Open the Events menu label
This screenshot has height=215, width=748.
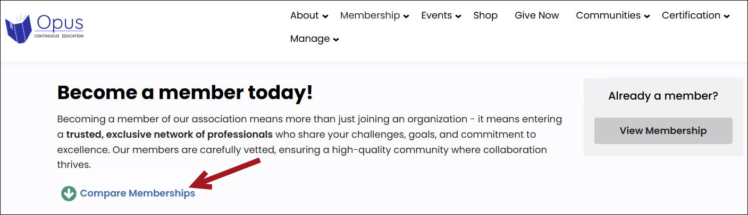[436, 15]
